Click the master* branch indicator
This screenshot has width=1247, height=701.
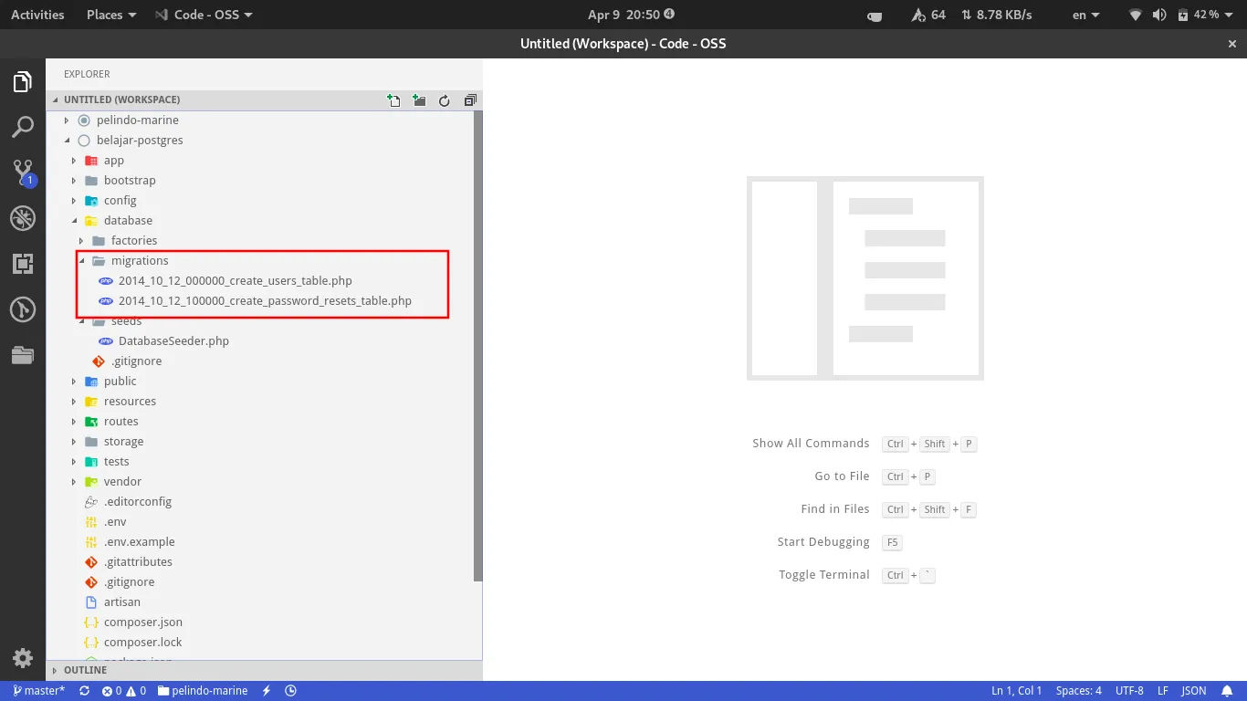click(x=38, y=691)
